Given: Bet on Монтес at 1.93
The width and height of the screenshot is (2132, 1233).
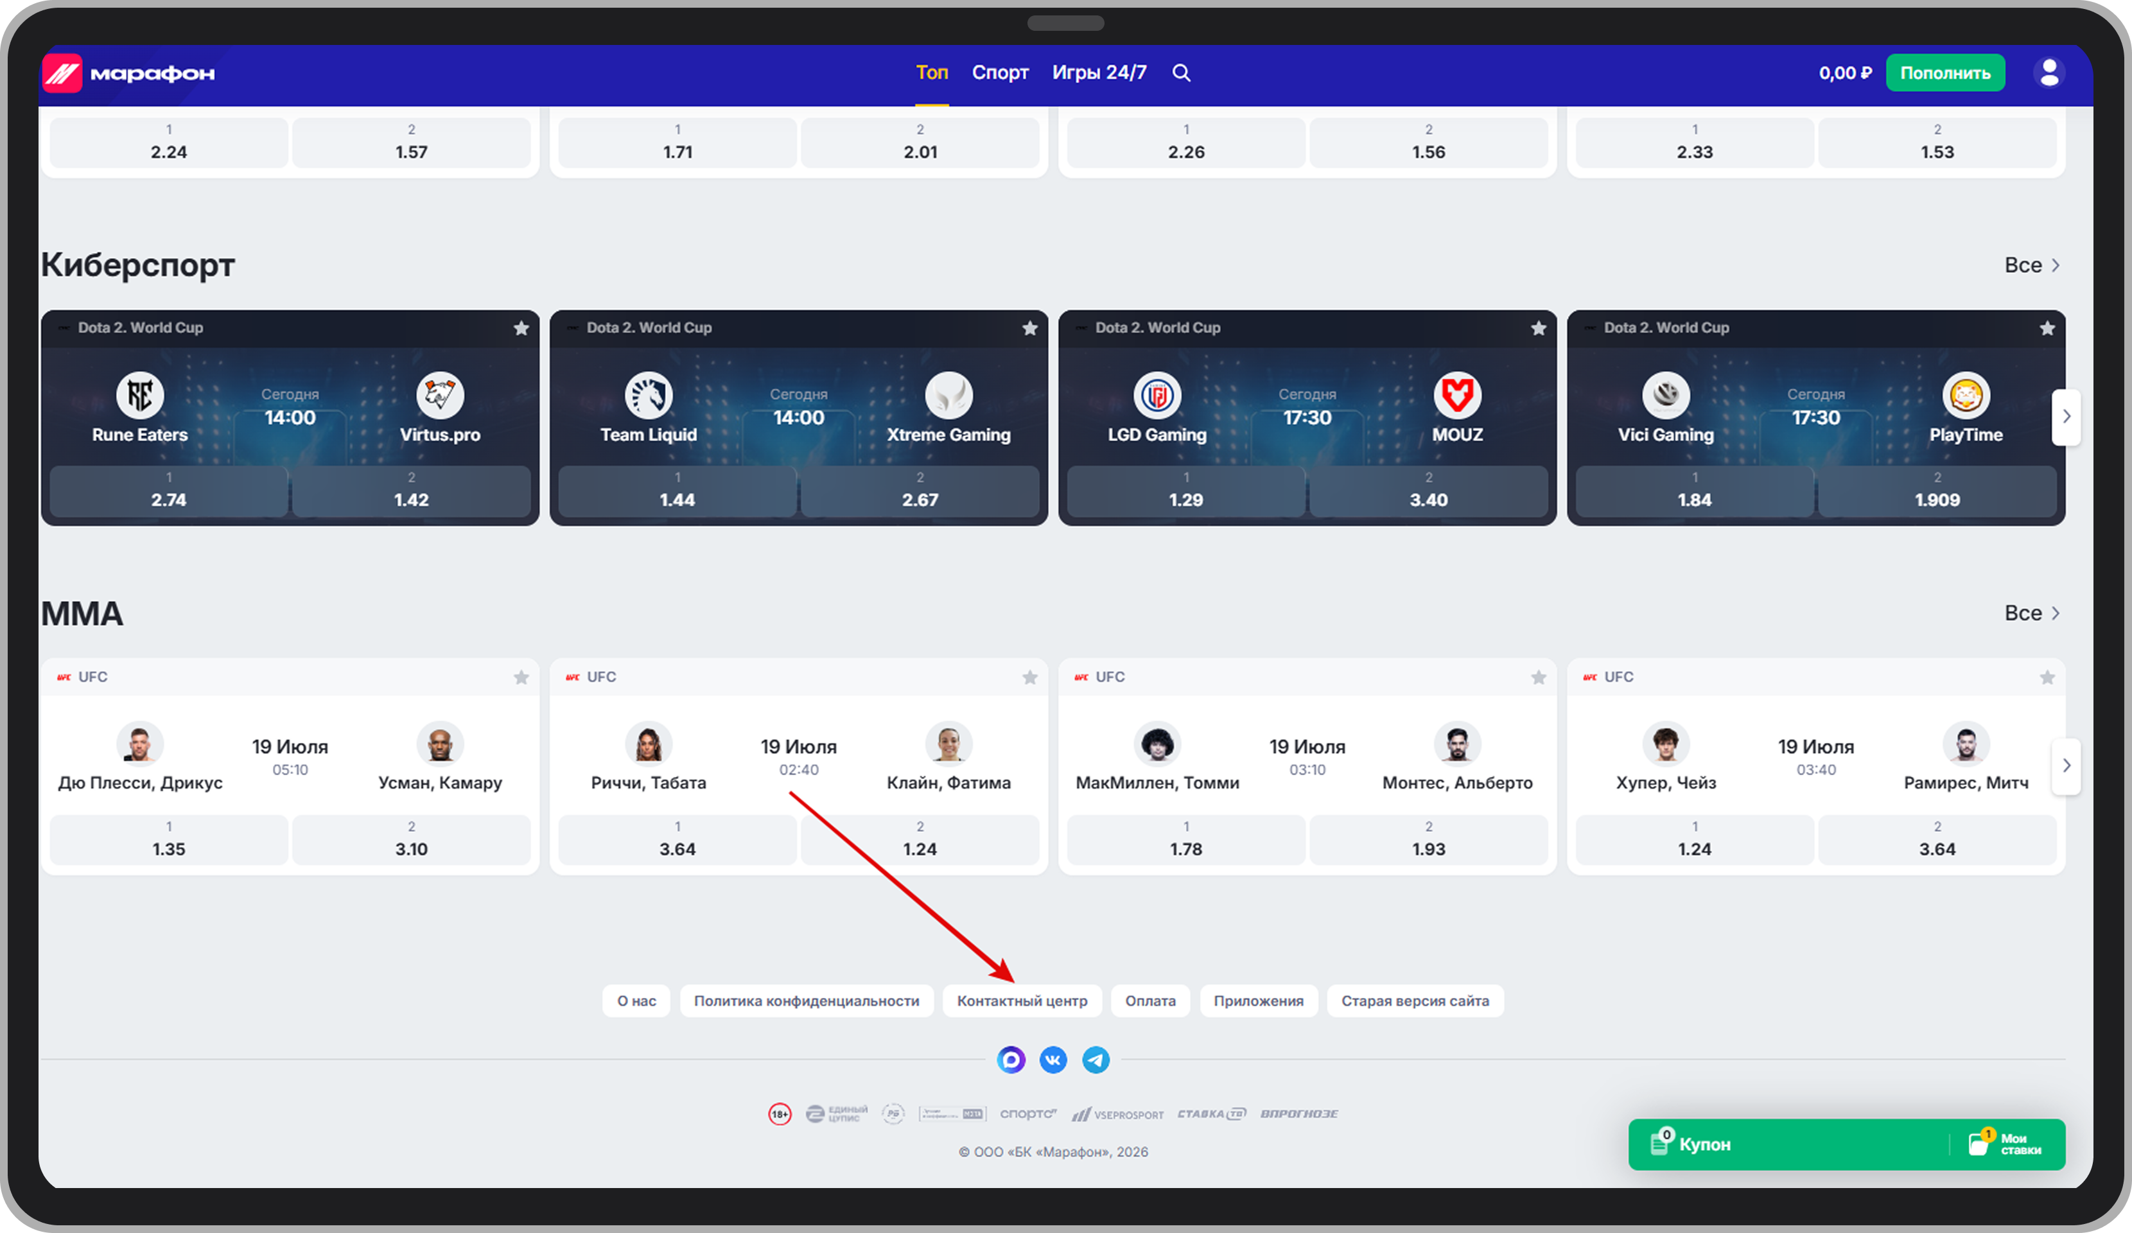Looking at the screenshot, I should [1428, 841].
